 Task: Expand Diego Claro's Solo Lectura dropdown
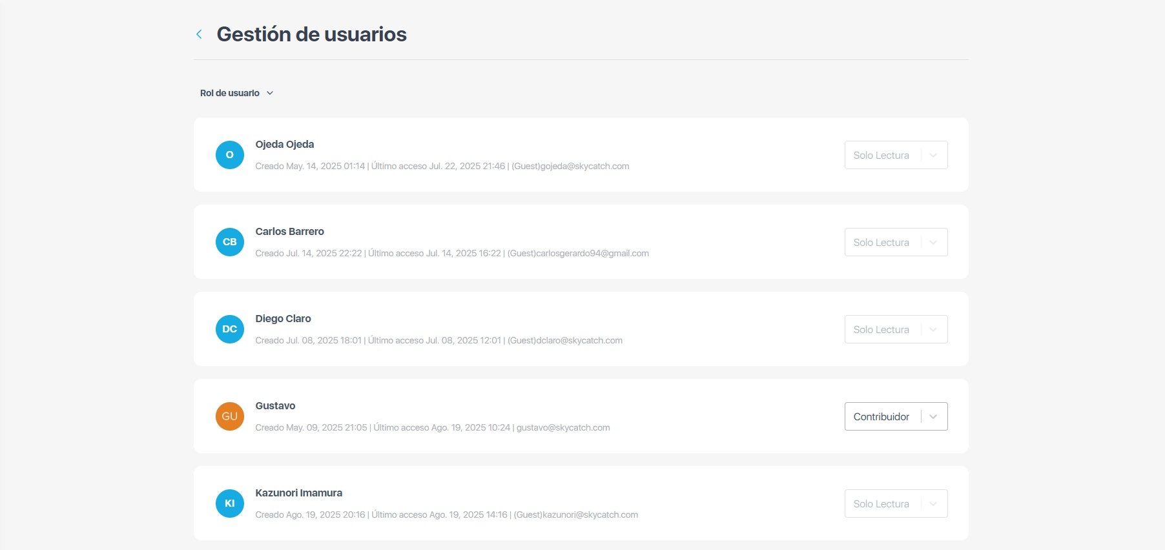(x=895, y=329)
